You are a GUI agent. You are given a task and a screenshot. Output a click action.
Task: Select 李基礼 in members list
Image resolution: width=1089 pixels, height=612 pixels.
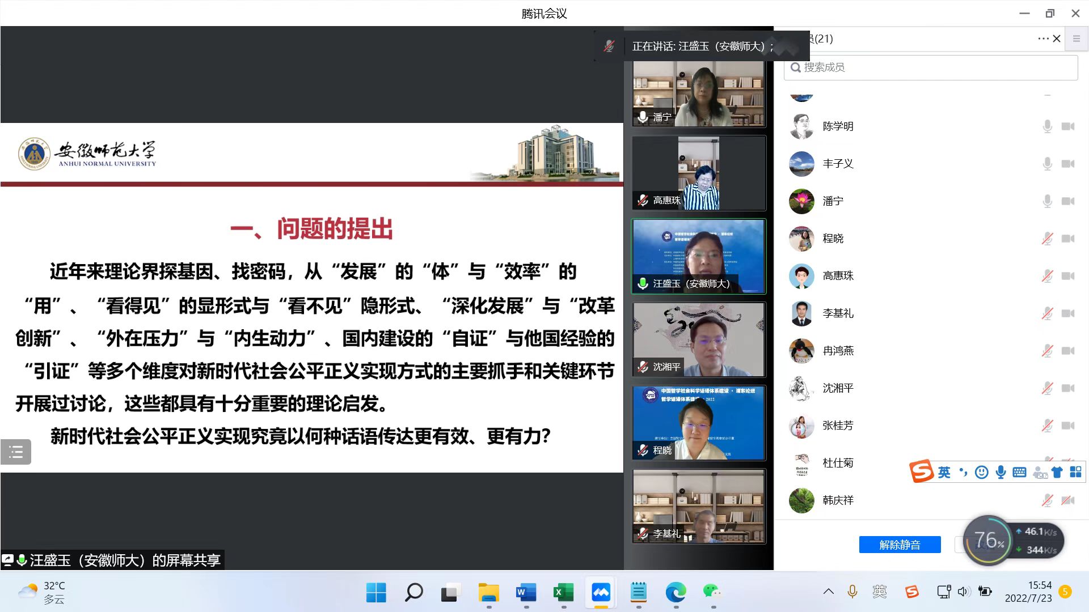[x=838, y=313]
